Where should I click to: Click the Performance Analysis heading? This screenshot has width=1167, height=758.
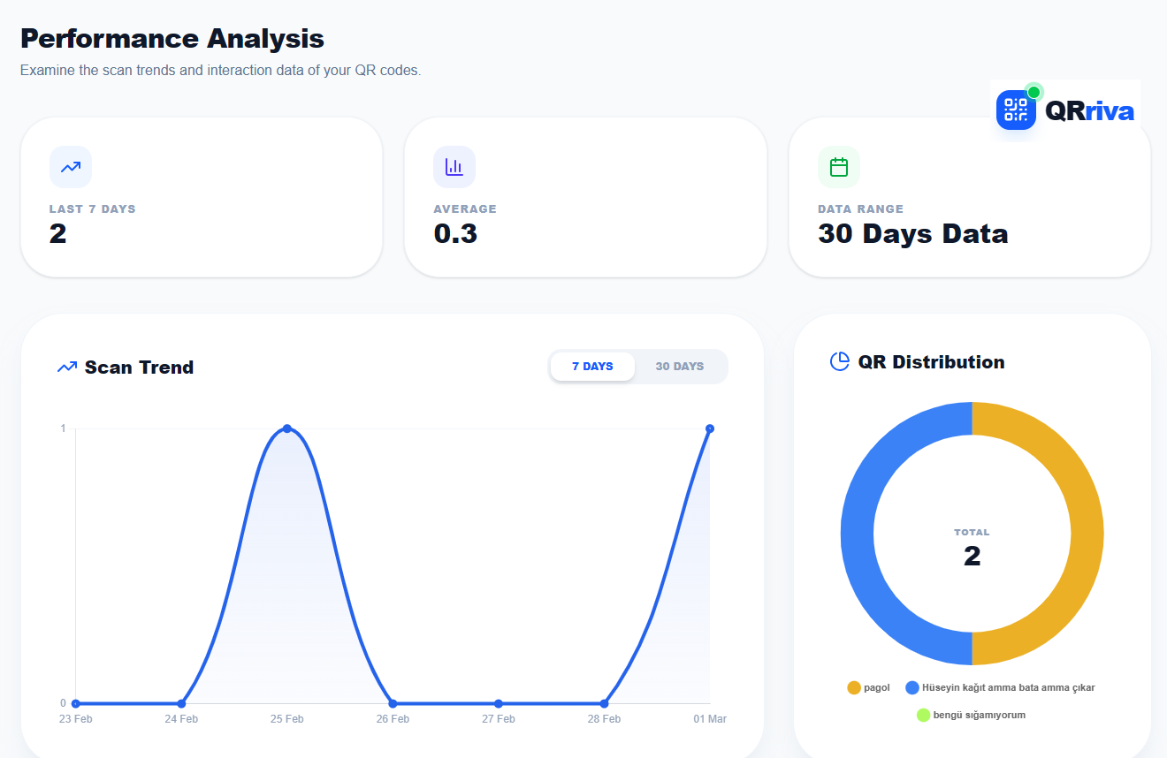172,38
